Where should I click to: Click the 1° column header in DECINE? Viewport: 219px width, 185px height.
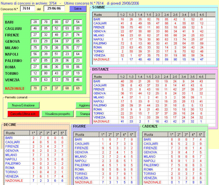coord(34,133)
